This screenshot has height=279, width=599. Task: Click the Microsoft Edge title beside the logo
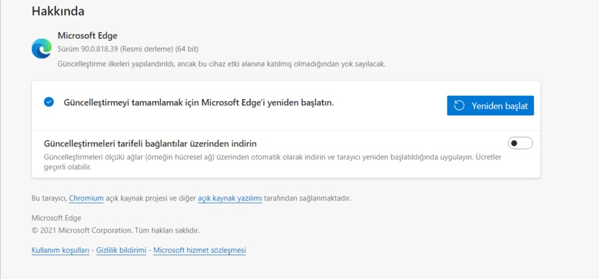point(87,36)
